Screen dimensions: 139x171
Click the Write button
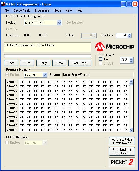[x=27, y=63]
